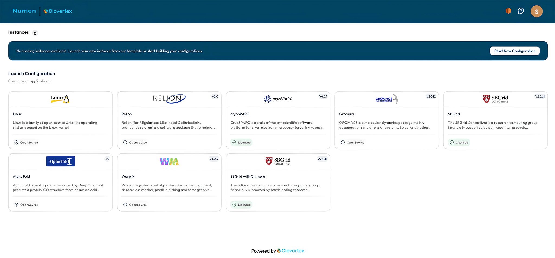Click the Linux penguin logo
The image size is (555, 258).
click(x=60, y=99)
